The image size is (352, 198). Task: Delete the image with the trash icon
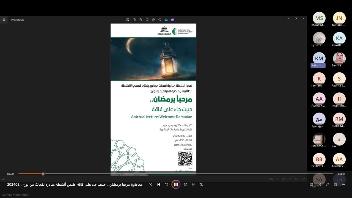(x=141, y=20)
